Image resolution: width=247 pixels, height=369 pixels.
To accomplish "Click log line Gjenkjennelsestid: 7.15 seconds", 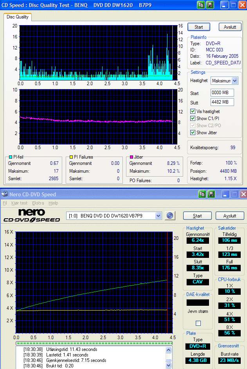I will [x=65, y=360].
